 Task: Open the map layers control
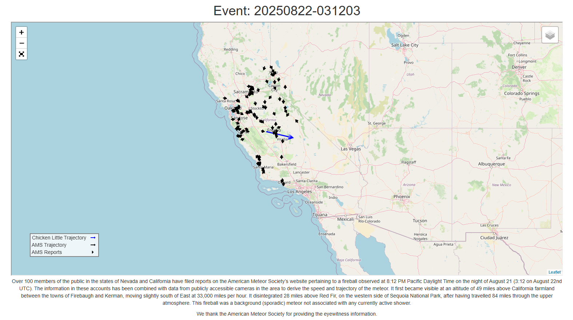pyautogui.click(x=550, y=35)
